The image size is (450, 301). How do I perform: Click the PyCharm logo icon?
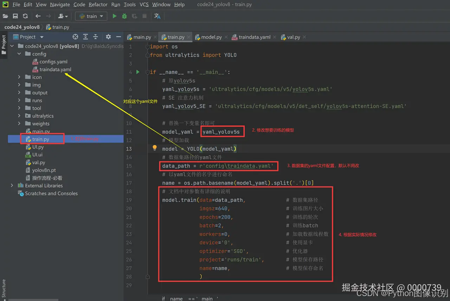(5, 5)
